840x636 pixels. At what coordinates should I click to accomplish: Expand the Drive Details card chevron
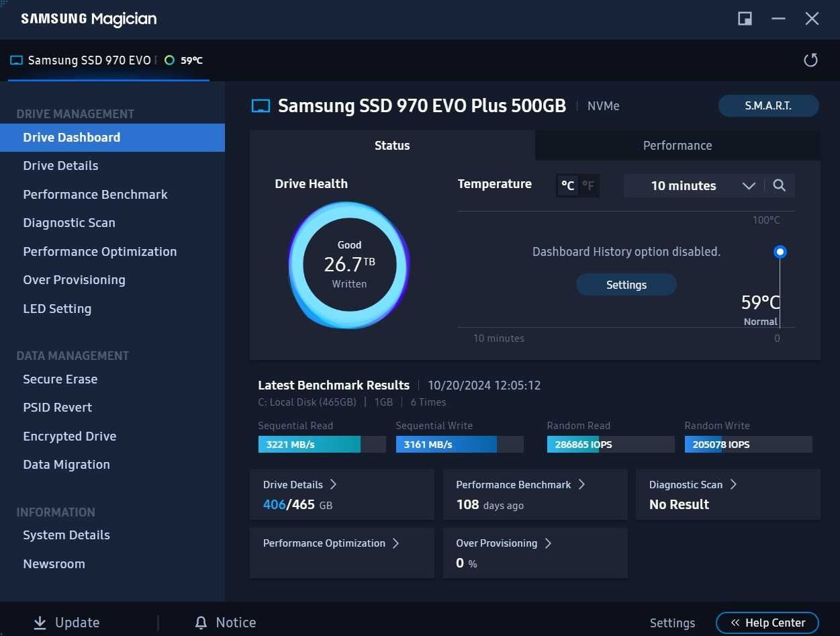click(x=334, y=484)
